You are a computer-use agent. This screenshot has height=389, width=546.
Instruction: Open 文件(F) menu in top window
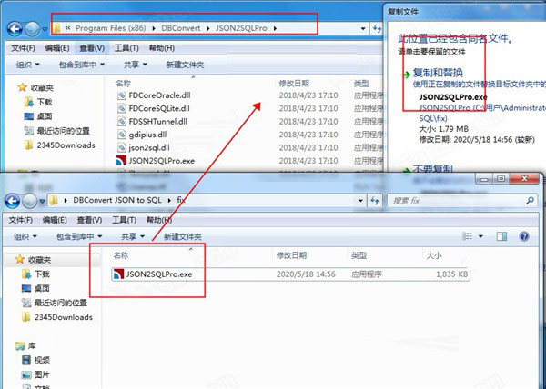click(23, 48)
